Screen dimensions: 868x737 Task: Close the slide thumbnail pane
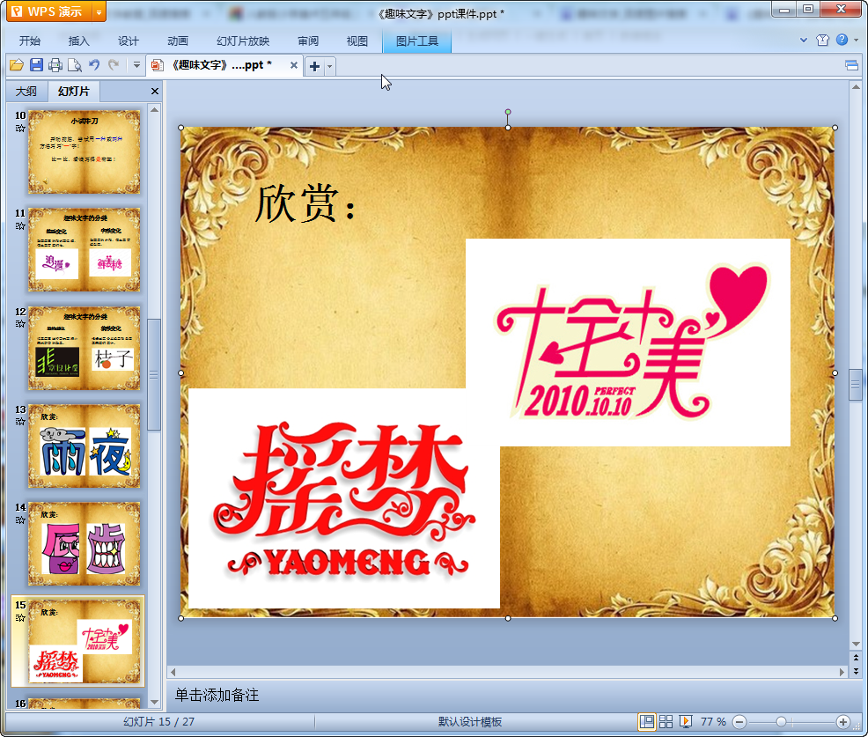[155, 92]
